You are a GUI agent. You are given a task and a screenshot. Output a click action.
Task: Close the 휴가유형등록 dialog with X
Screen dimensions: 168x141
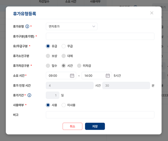click(152, 13)
